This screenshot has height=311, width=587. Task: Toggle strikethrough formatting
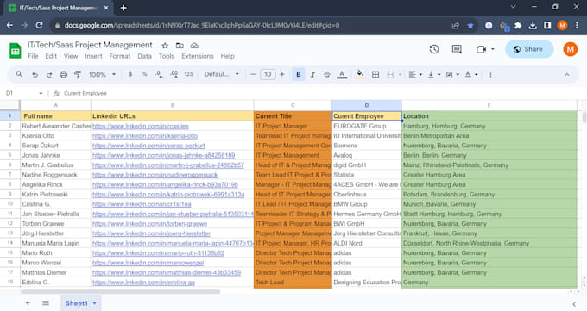coord(327,74)
